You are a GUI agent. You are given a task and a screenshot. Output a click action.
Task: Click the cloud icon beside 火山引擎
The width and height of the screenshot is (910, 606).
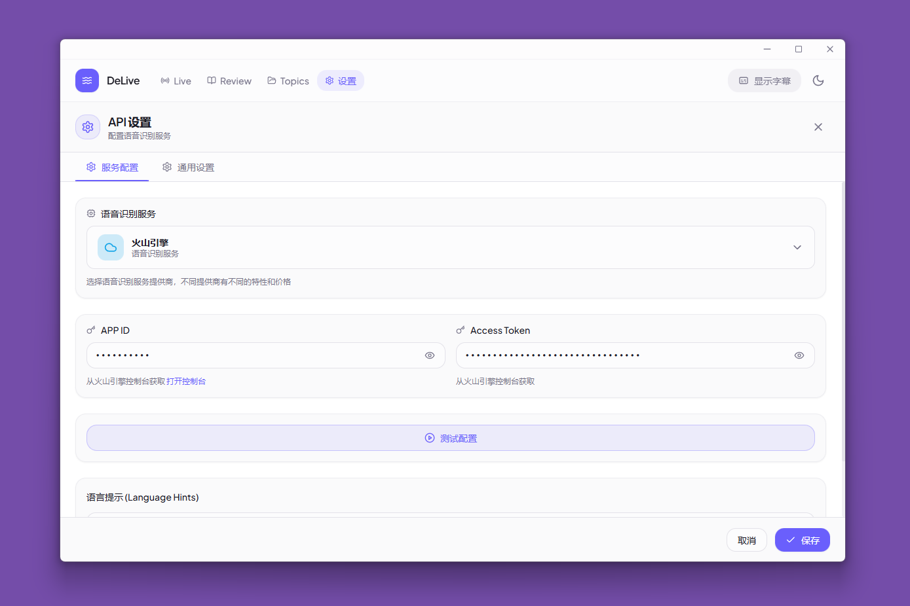click(x=111, y=247)
